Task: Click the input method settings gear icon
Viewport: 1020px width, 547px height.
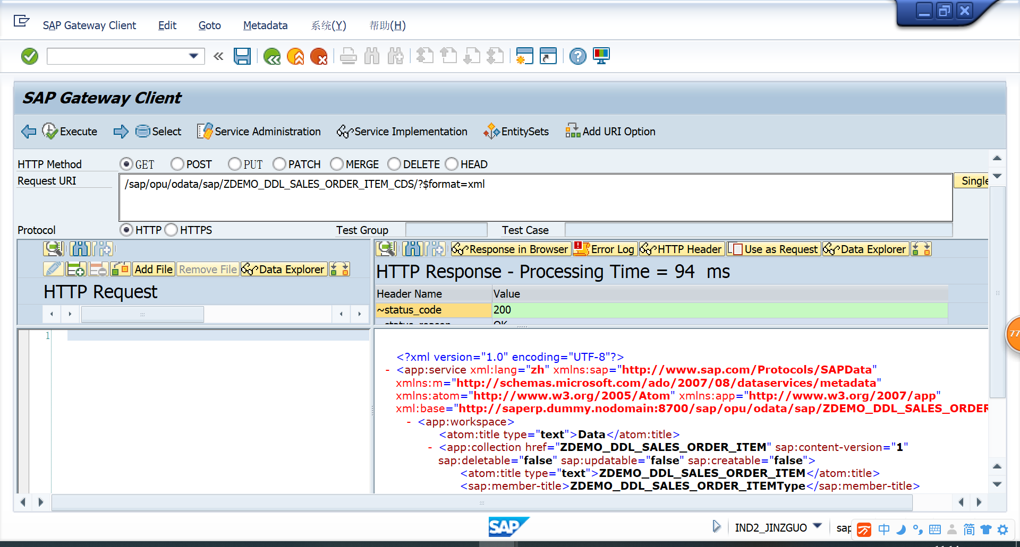Action: click(1003, 529)
